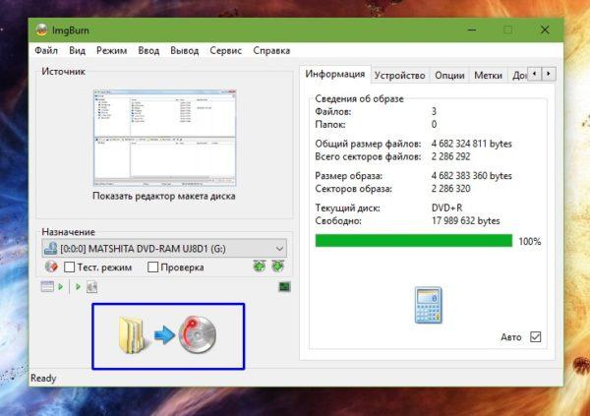The image size is (590, 416).
Task: Open the Режим menu
Action: tap(112, 50)
